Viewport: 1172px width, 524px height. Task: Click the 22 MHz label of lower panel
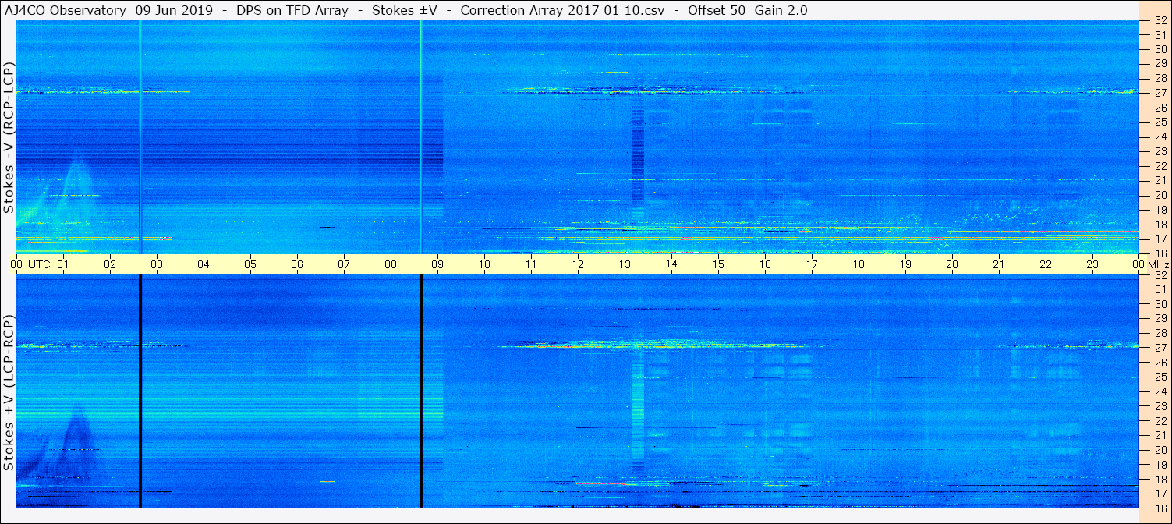coord(1160,420)
